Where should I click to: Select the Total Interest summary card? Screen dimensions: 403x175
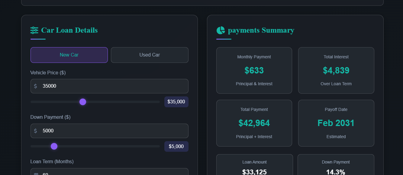pos(336,70)
